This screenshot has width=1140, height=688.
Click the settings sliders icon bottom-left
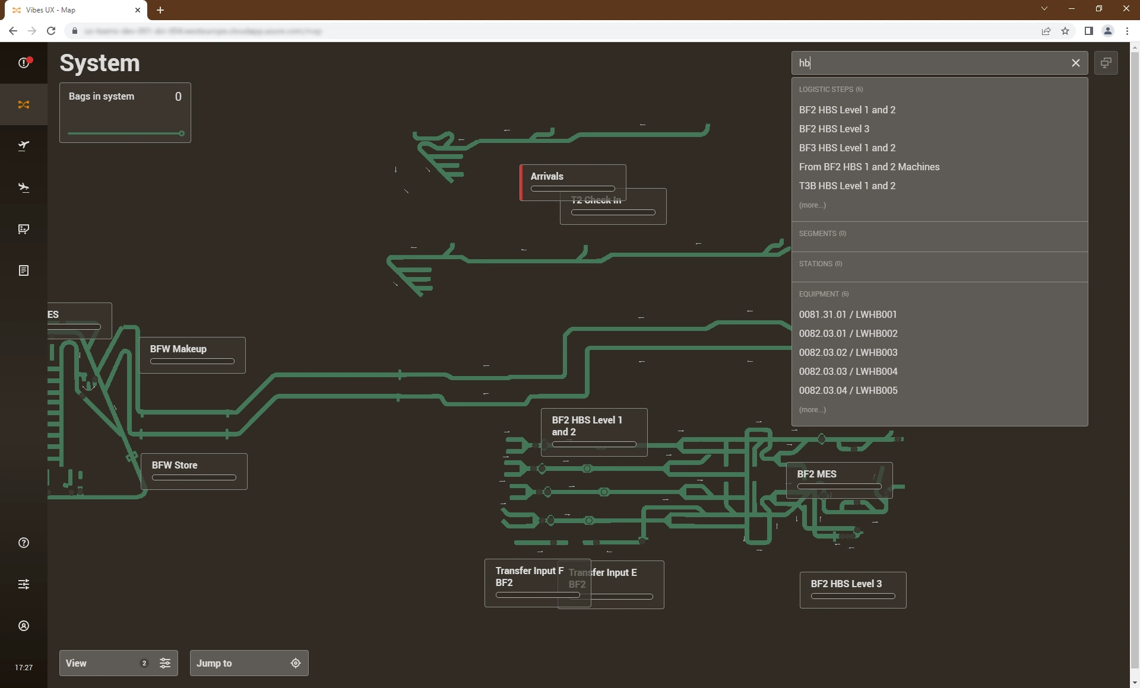tap(23, 584)
